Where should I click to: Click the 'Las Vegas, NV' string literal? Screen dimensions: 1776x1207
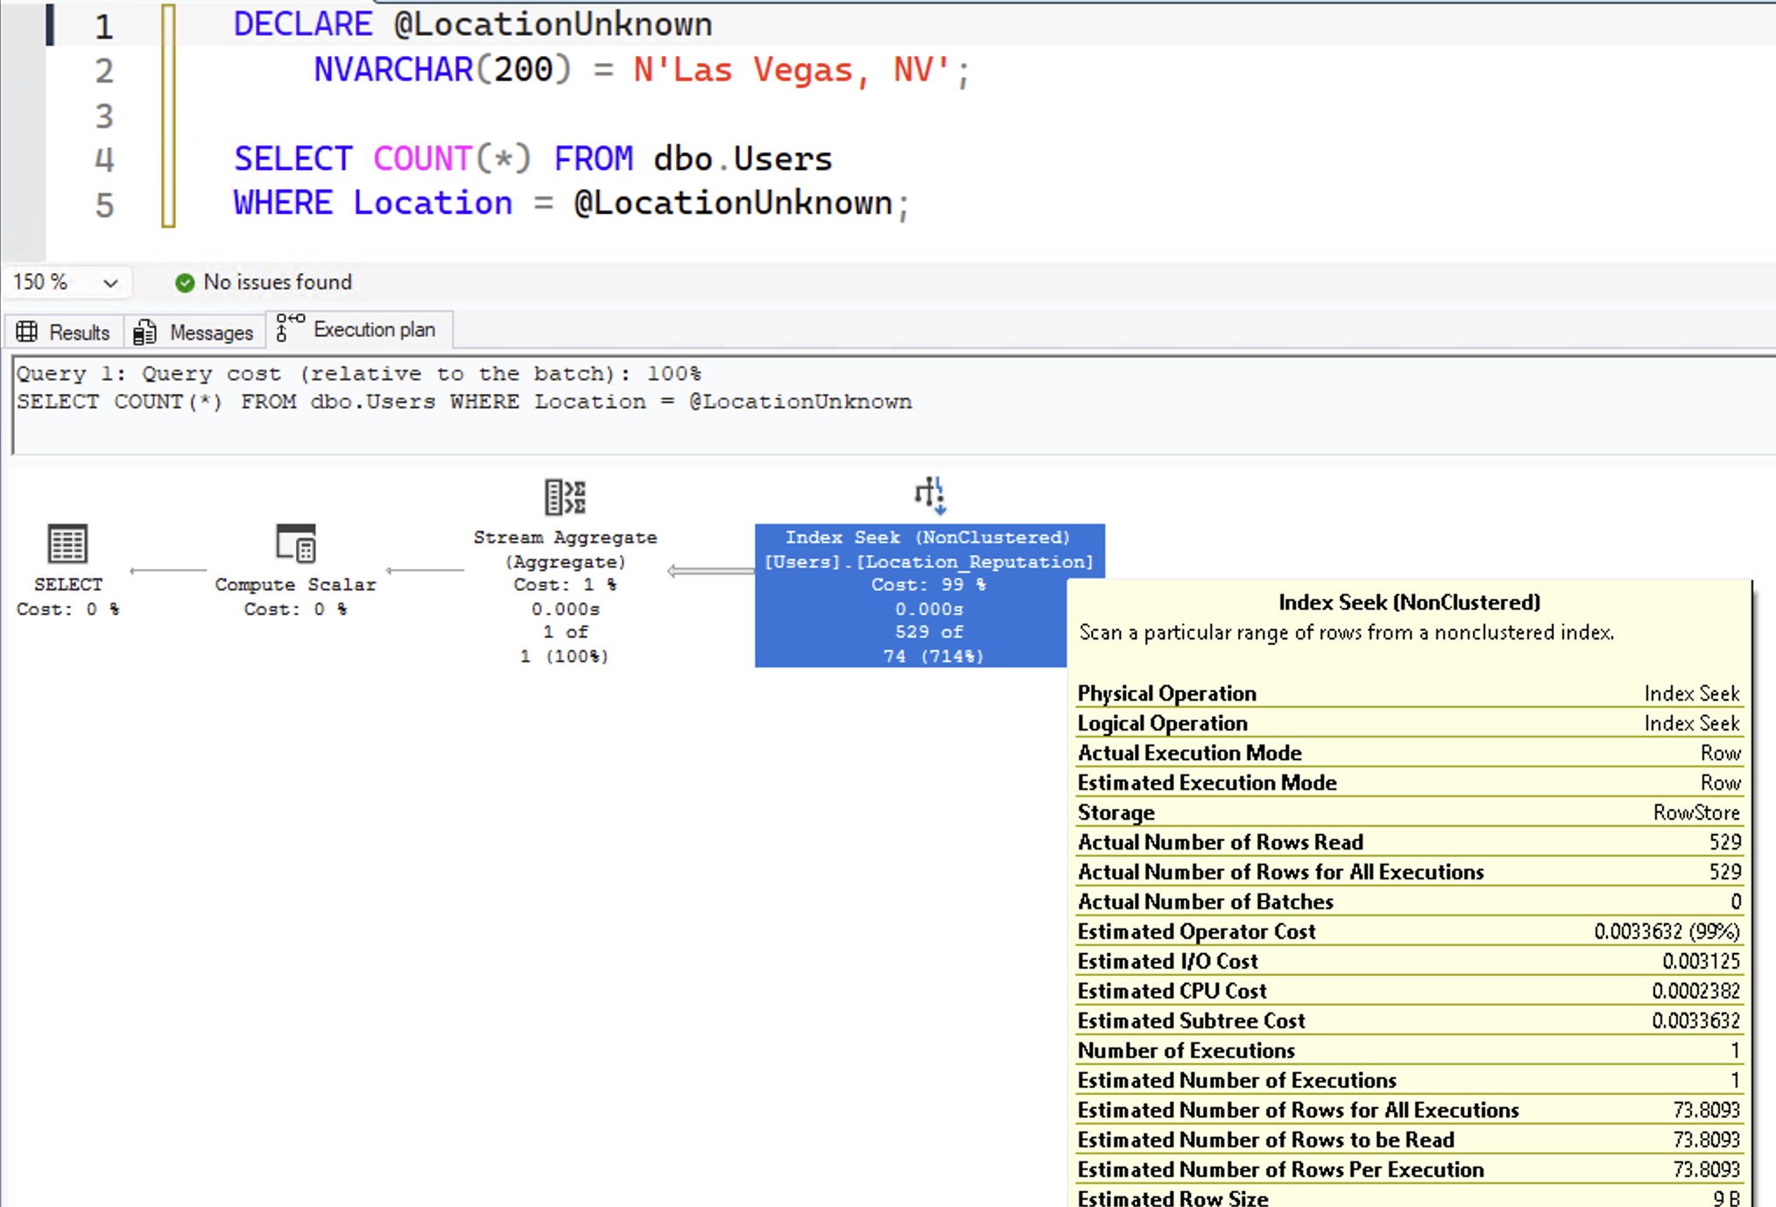click(791, 70)
